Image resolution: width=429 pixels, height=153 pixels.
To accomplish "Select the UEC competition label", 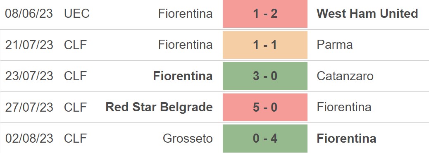I will pos(77,13).
